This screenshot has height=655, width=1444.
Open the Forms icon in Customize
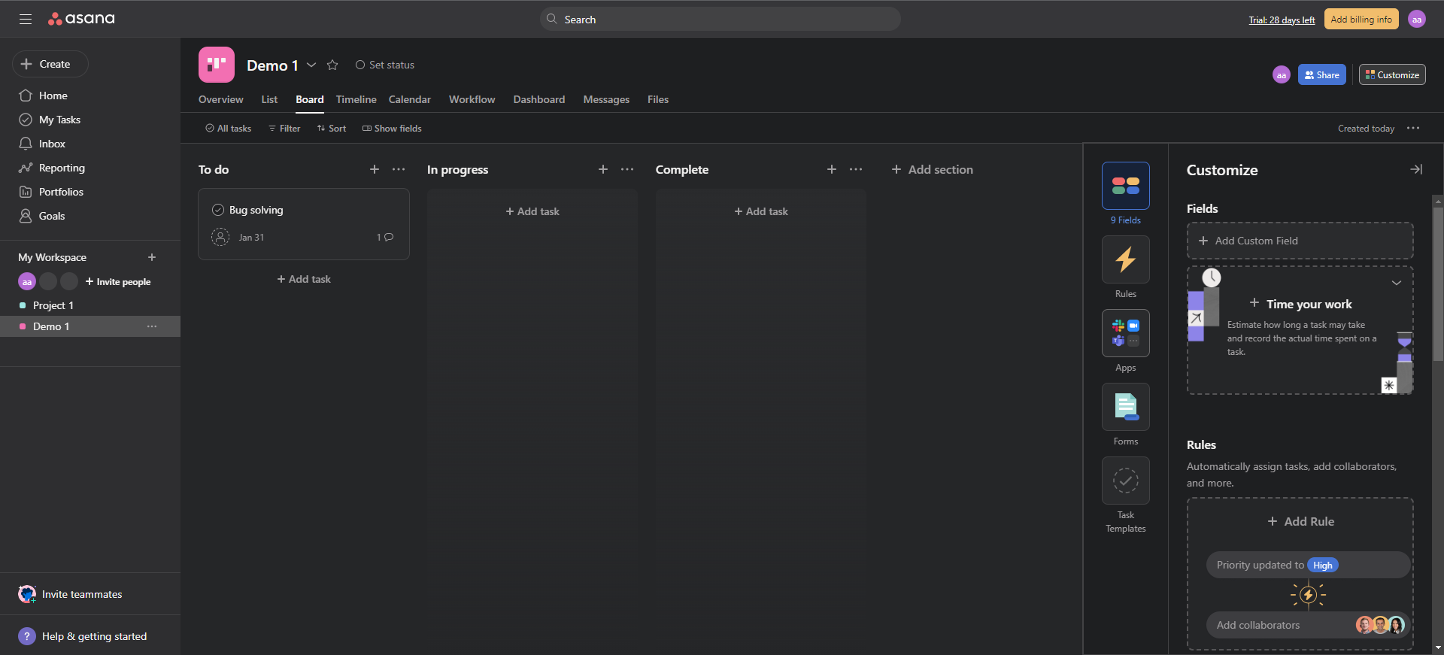(1125, 408)
